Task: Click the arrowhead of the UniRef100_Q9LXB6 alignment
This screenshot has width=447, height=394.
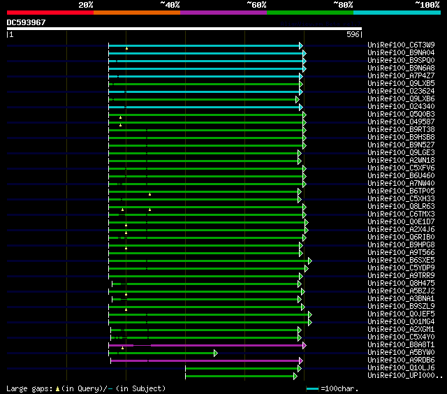Action: coord(297,99)
